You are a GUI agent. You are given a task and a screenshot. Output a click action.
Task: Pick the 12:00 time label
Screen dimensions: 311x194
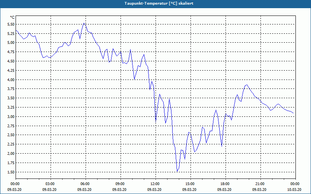pos(155,184)
